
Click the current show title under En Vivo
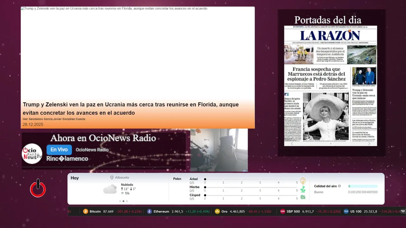[67, 159]
